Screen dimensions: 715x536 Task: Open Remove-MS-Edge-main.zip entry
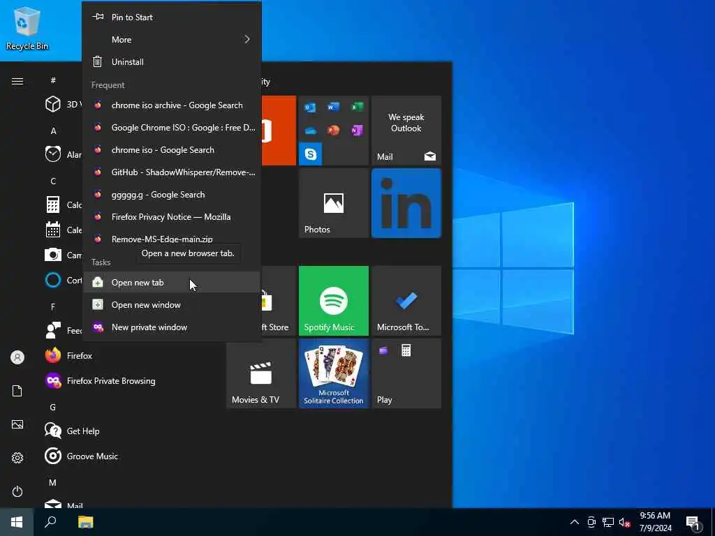coord(172,239)
